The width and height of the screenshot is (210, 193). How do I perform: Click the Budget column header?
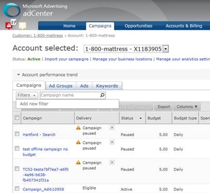click(159, 118)
